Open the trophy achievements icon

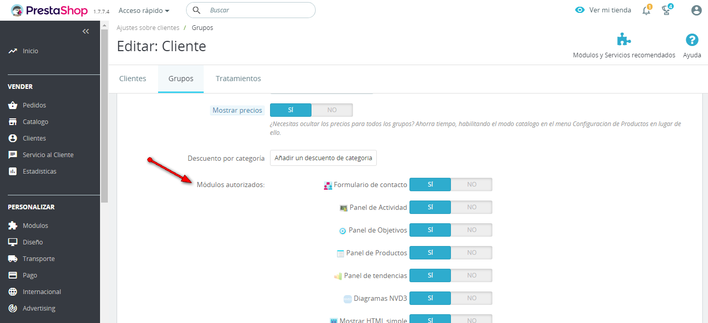(x=667, y=10)
